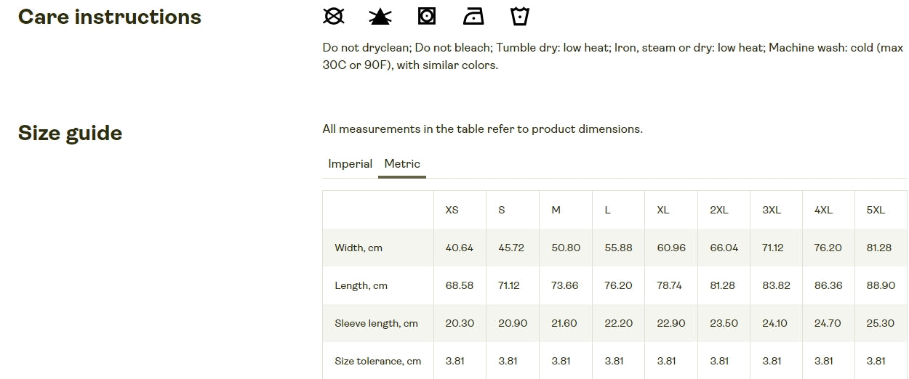
Task: Click the Sleeve length, cm row label
Action: 377,323
